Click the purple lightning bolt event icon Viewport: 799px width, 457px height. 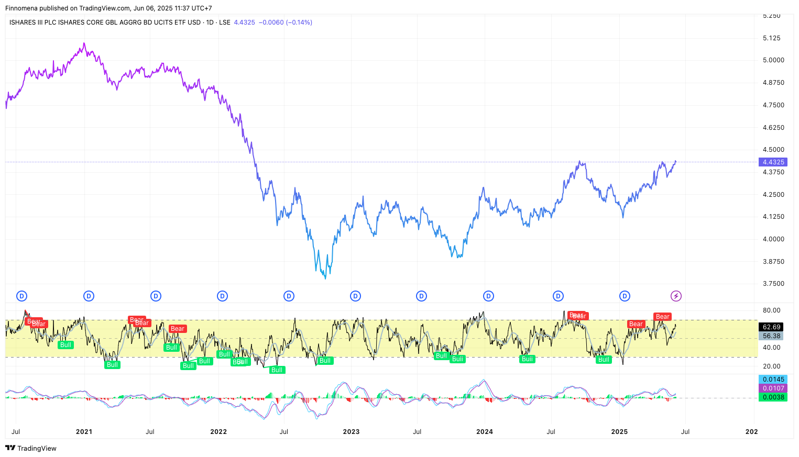[x=676, y=296]
